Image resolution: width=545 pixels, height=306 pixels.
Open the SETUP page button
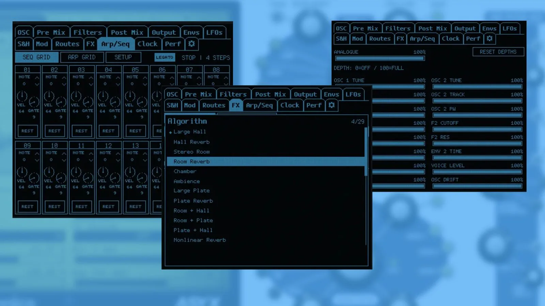tap(123, 57)
